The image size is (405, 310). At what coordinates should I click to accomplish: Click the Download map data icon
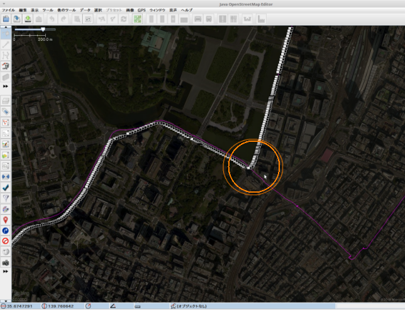tap(28, 19)
